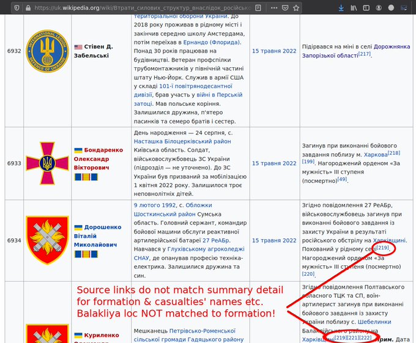
Task: Save page to Pocket icon
Action: tap(285, 8)
